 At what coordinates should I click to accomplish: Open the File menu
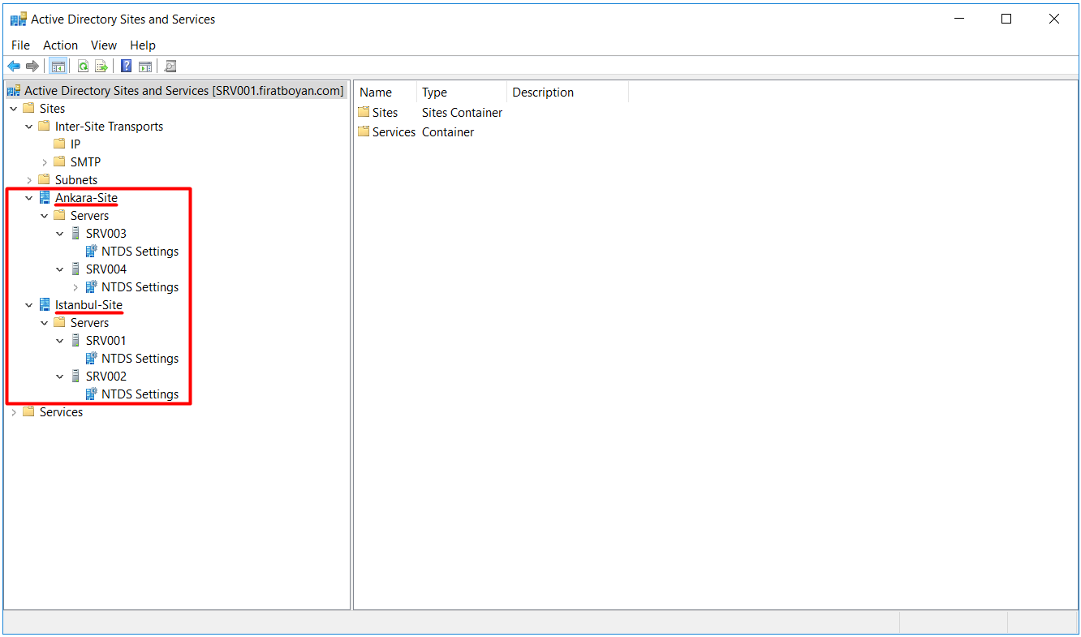[20, 45]
